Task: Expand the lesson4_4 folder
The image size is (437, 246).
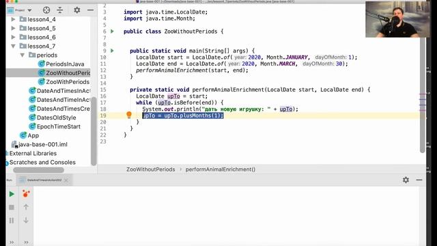Action: [13, 20]
